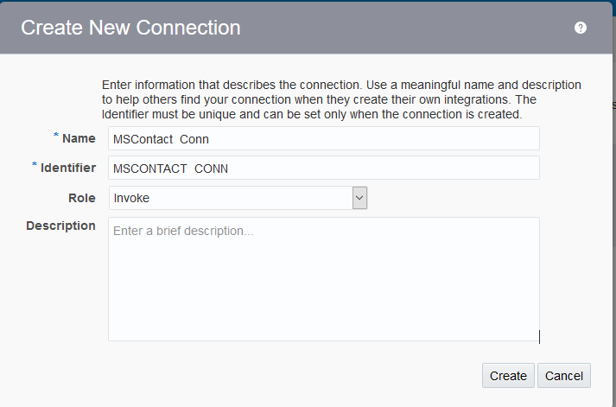Image resolution: width=616 pixels, height=407 pixels.
Task: Click the Name input field
Action: pyautogui.click(x=324, y=138)
